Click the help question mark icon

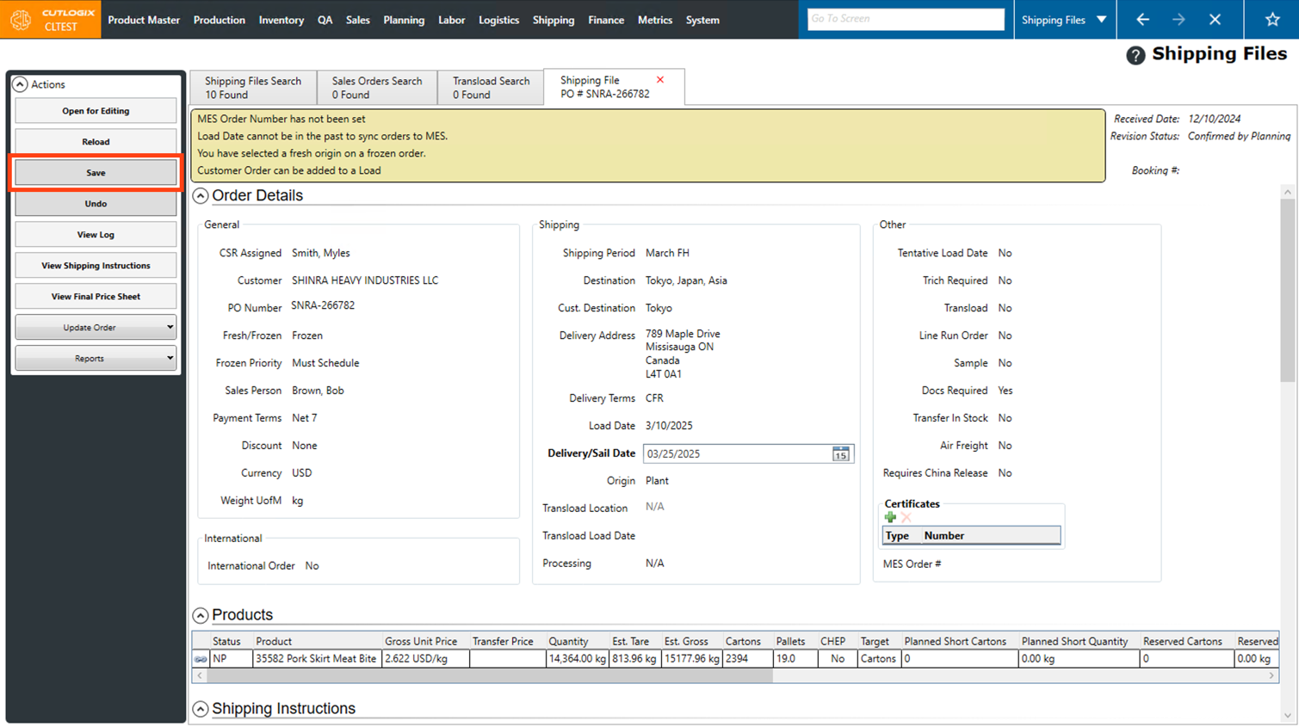(1135, 55)
